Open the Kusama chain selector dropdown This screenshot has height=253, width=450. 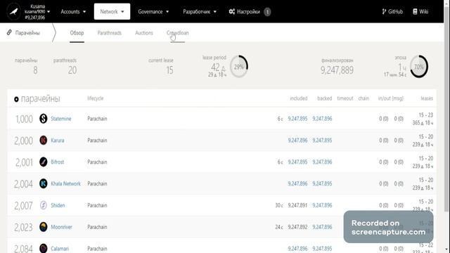[37, 12]
